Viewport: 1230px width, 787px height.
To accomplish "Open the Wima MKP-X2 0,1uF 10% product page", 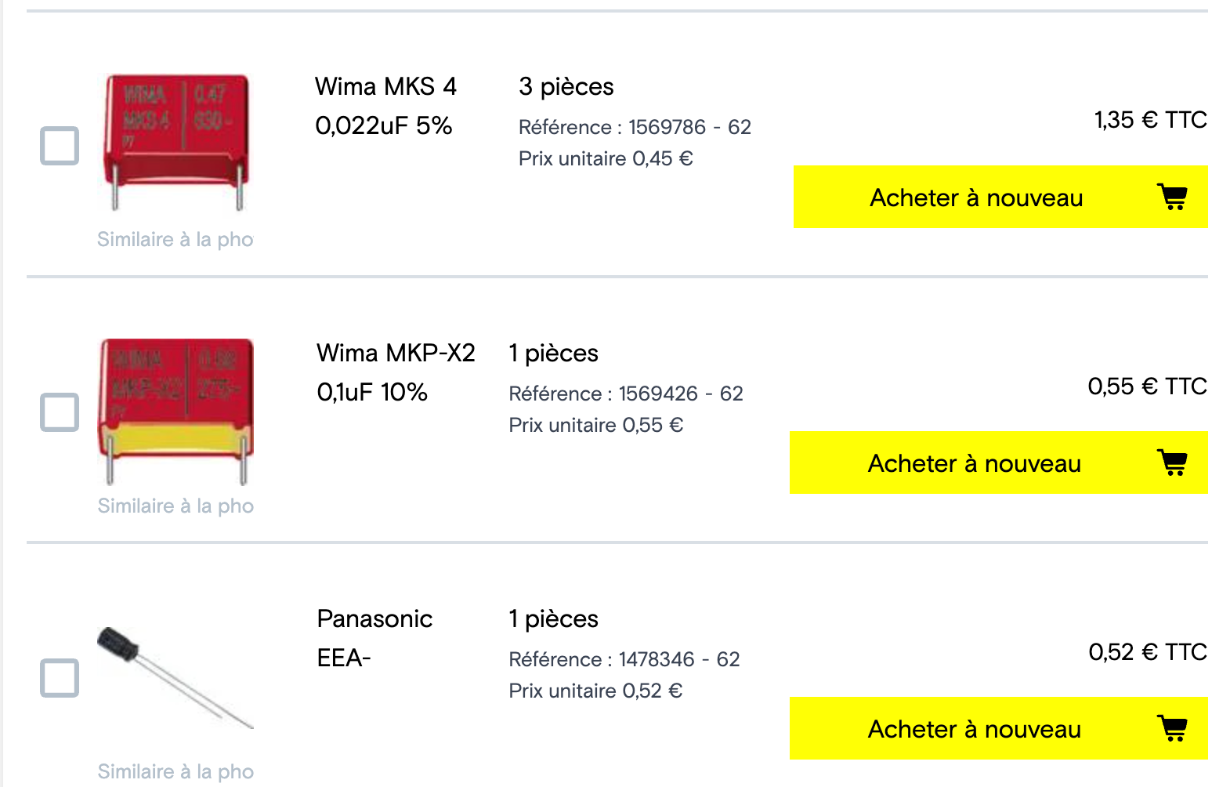I will [396, 372].
